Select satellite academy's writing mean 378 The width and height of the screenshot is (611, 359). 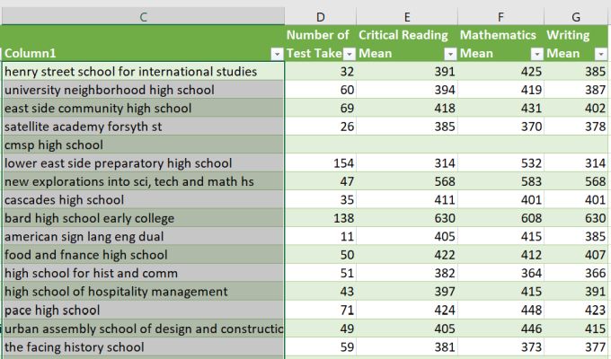pyautogui.click(x=577, y=127)
